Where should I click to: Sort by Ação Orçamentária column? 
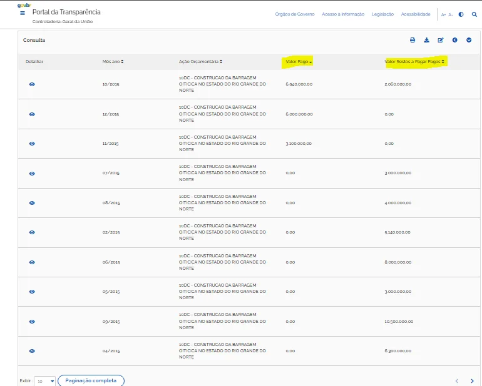point(200,61)
